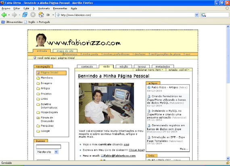Open the Editar menu
230x166 pixels.
point(17,8)
